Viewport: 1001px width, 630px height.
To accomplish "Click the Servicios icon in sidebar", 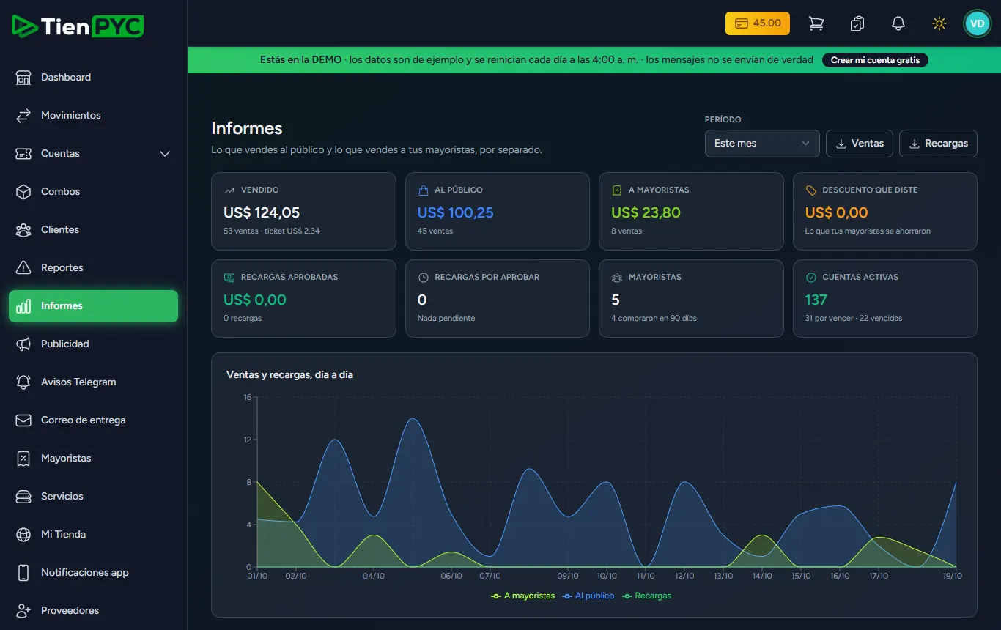I will (x=23, y=497).
